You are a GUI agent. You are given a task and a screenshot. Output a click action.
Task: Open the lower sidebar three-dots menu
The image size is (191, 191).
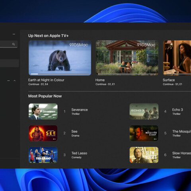(8, 81)
